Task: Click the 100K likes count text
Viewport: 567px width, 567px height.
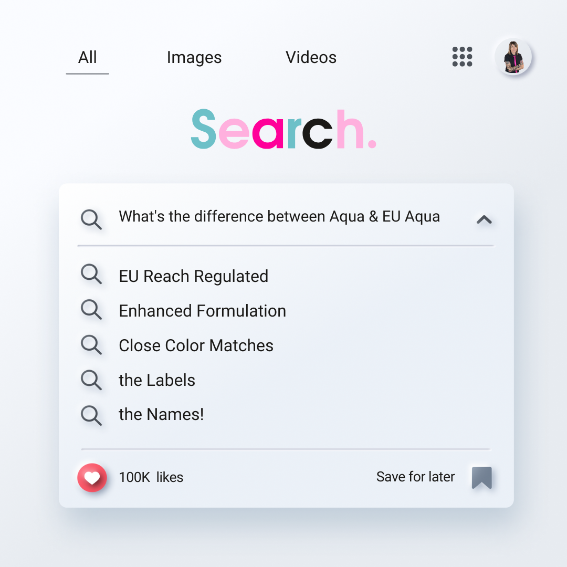Action: [151, 477]
